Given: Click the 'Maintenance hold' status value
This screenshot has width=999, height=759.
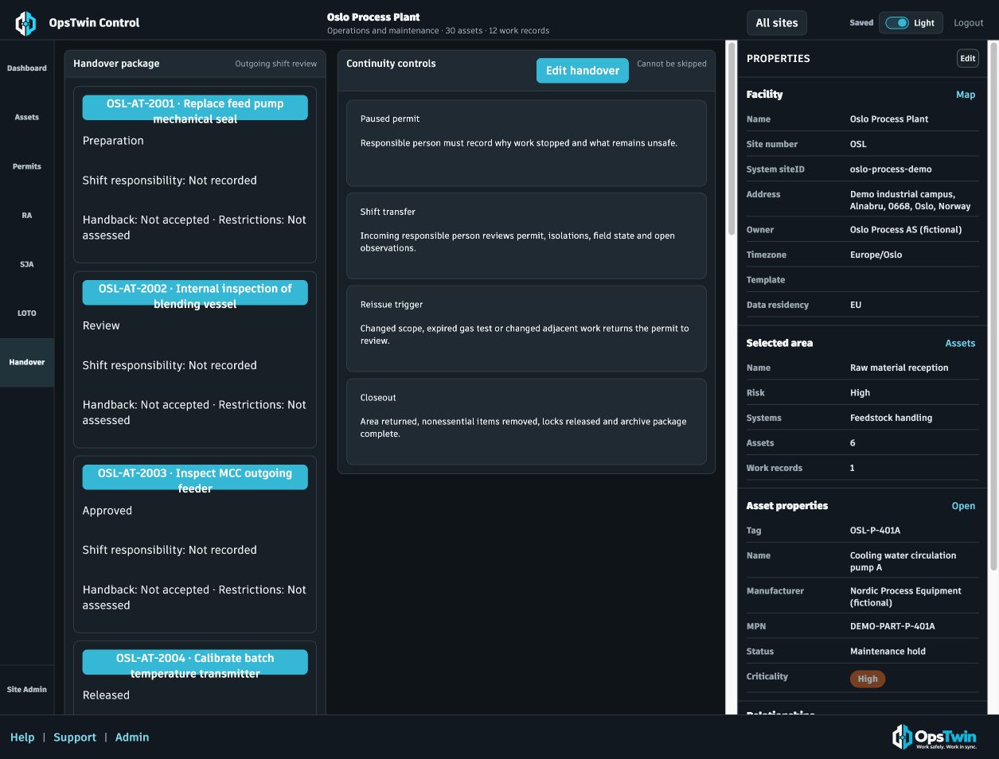Looking at the screenshot, I should click(x=888, y=652).
